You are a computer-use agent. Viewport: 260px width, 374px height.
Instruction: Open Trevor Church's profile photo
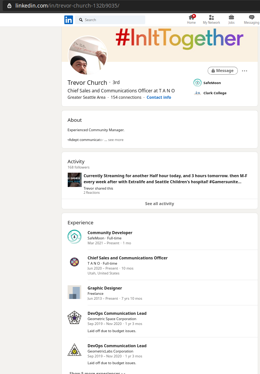(88, 56)
